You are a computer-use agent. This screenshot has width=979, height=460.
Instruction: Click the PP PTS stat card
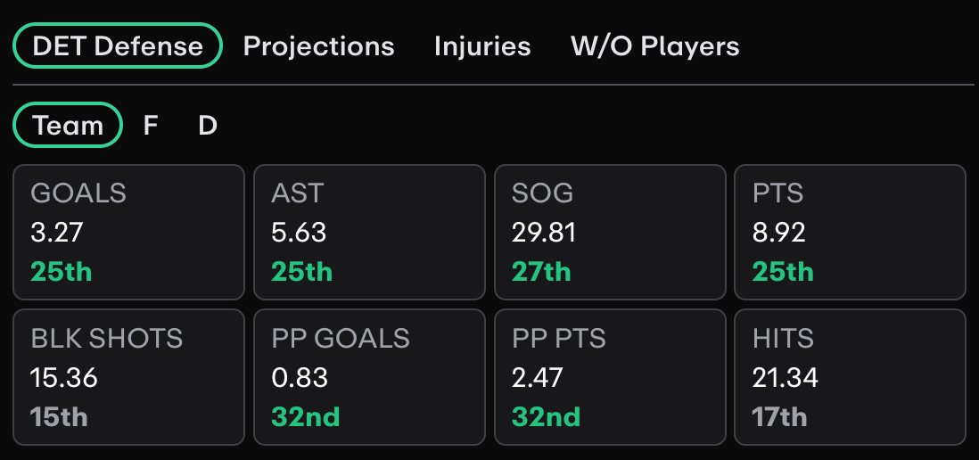coord(610,377)
